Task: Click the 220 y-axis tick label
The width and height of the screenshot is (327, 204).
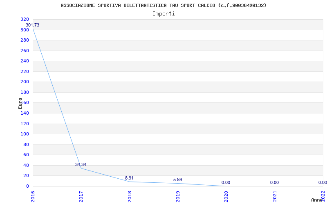Action: coord(25,71)
